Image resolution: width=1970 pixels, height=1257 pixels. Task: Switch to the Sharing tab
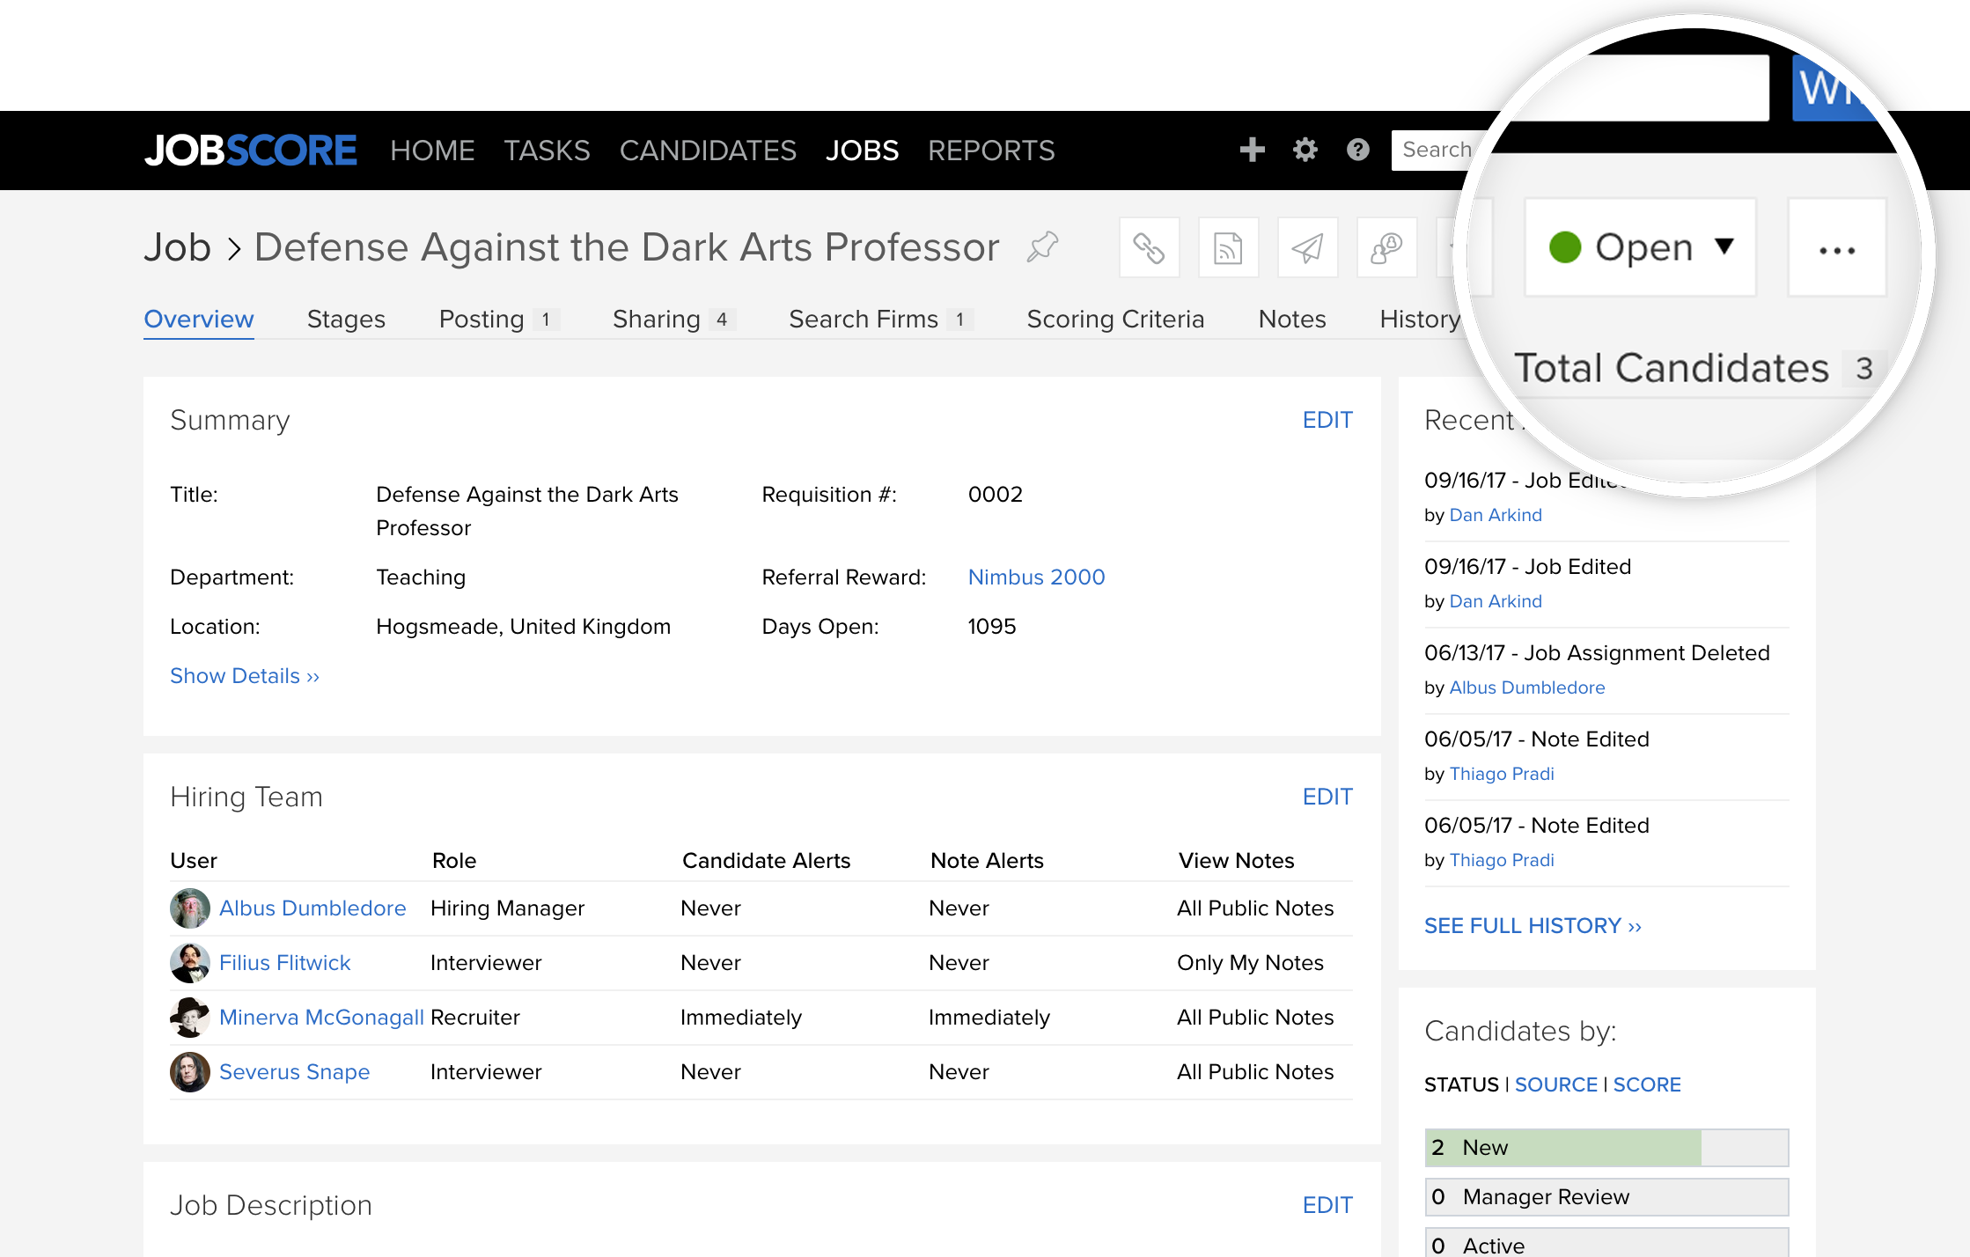point(674,319)
